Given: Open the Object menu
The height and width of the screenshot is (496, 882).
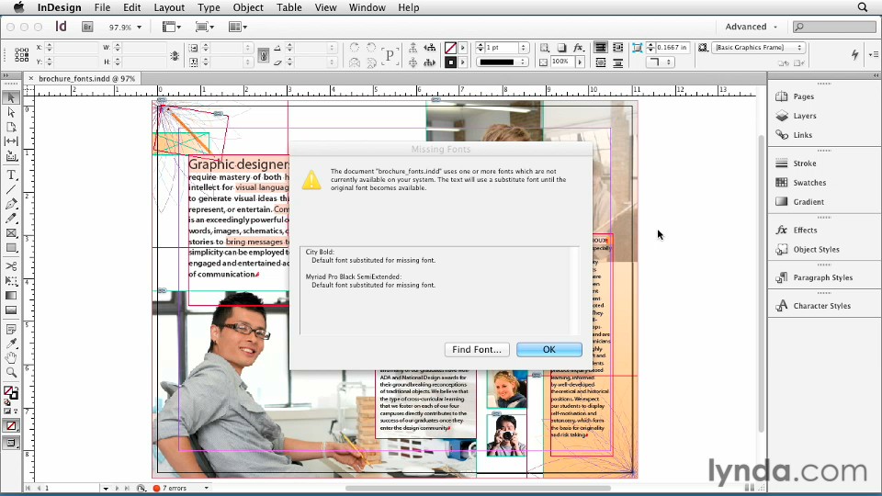Looking at the screenshot, I should [x=248, y=7].
